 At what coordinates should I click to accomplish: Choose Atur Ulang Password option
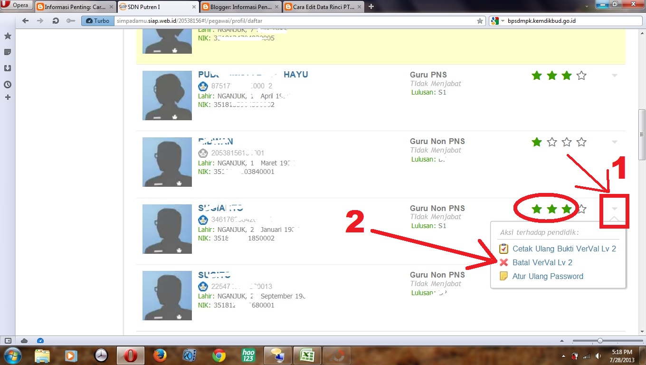pyautogui.click(x=548, y=276)
